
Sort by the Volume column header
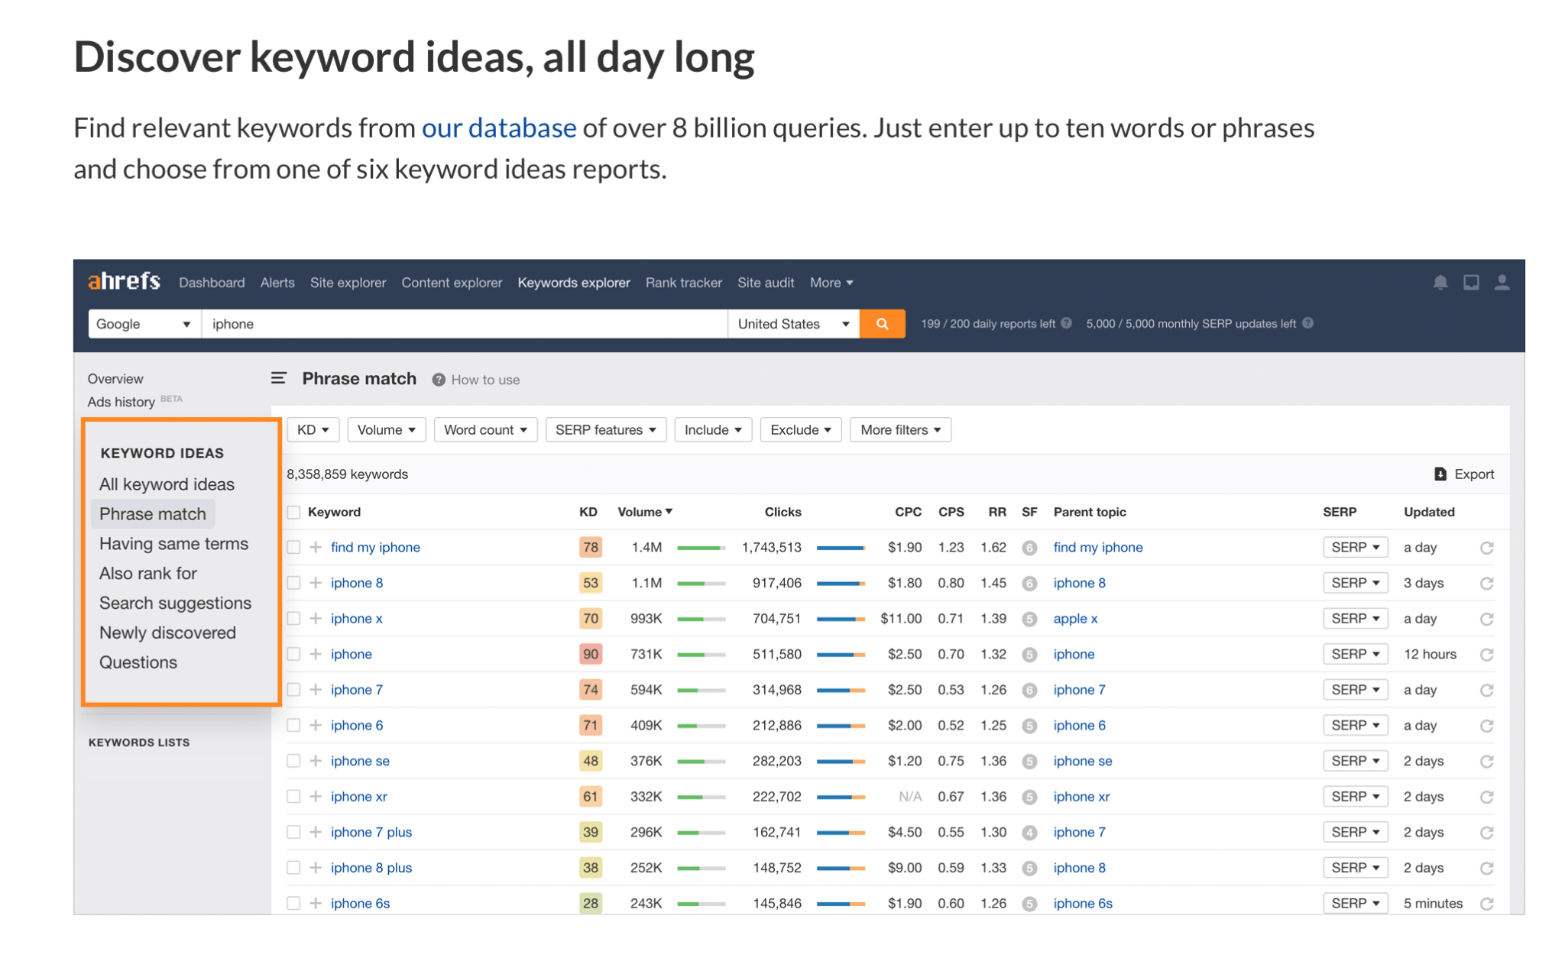(x=644, y=512)
